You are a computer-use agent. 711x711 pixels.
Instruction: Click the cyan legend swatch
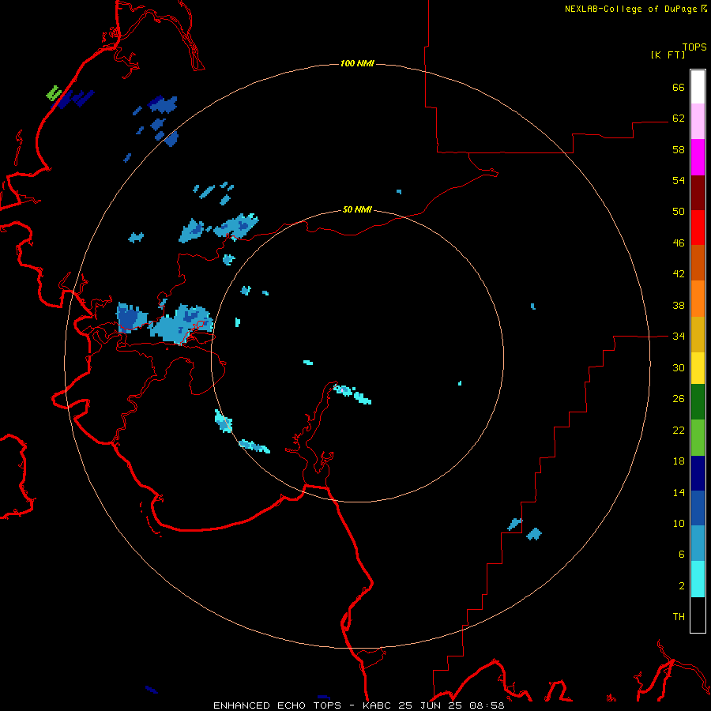pos(698,579)
